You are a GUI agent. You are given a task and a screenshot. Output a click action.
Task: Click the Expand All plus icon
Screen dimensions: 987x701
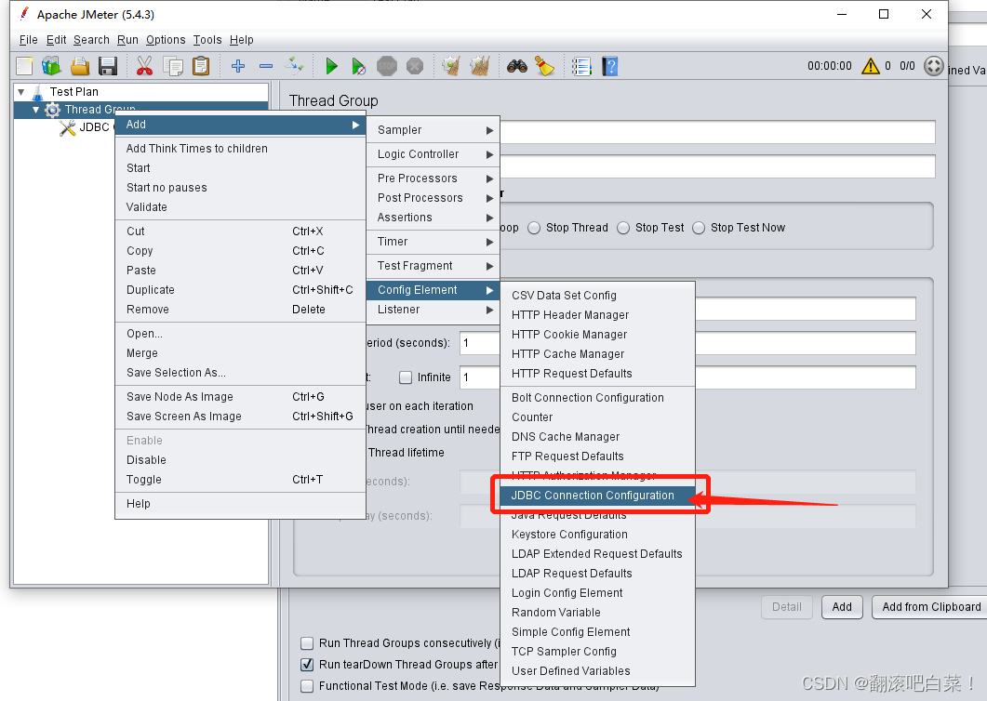coord(238,65)
